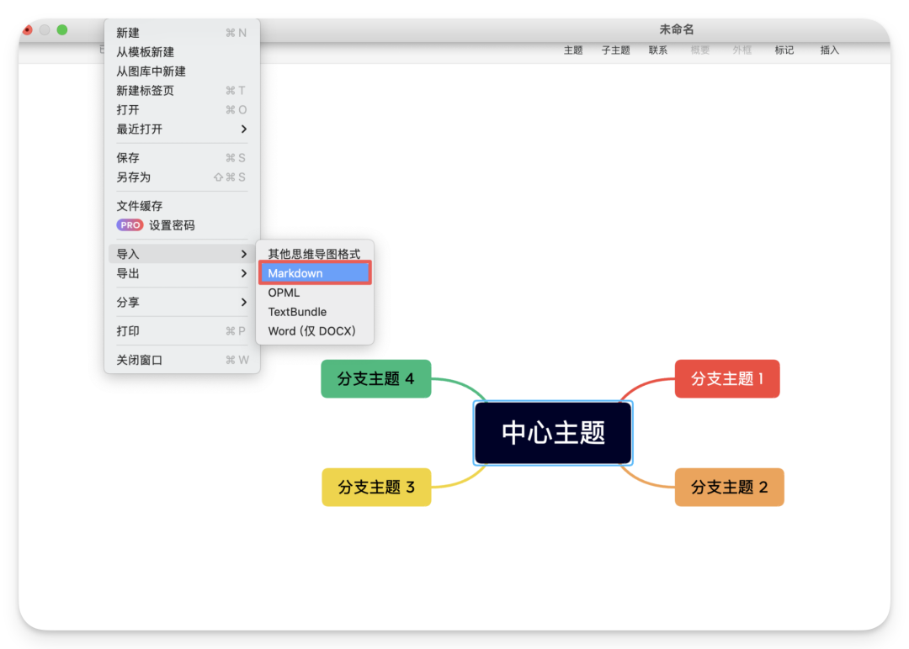Screen dimensions: 909x649
Task: Click the green maximize window button
Action: (62, 30)
